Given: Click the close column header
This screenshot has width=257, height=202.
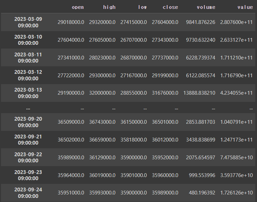Looking at the screenshot, I should (170, 7).
